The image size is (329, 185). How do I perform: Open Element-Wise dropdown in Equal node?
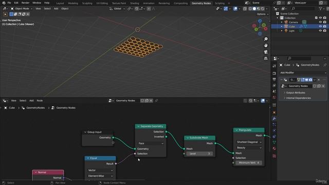(100, 176)
